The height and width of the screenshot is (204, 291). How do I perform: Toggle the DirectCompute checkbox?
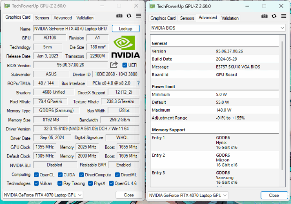coord(81,175)
